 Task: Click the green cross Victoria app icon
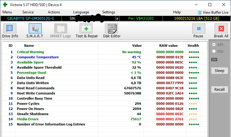tap(5, 5)
